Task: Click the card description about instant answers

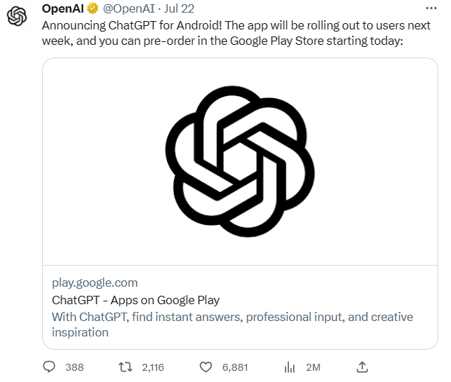Action: (x=232, y=325)
